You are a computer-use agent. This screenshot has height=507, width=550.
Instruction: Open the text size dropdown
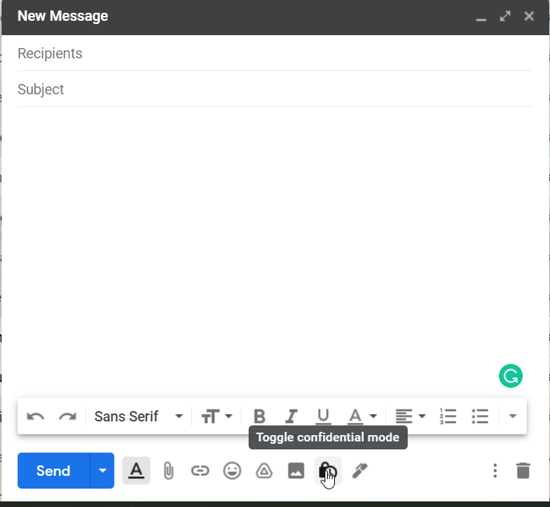(217, 417)
